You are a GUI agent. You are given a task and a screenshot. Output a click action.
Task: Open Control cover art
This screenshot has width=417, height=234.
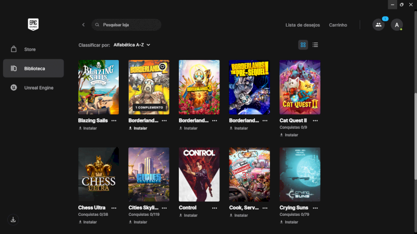pyautogui.click(x=199, y=175)
